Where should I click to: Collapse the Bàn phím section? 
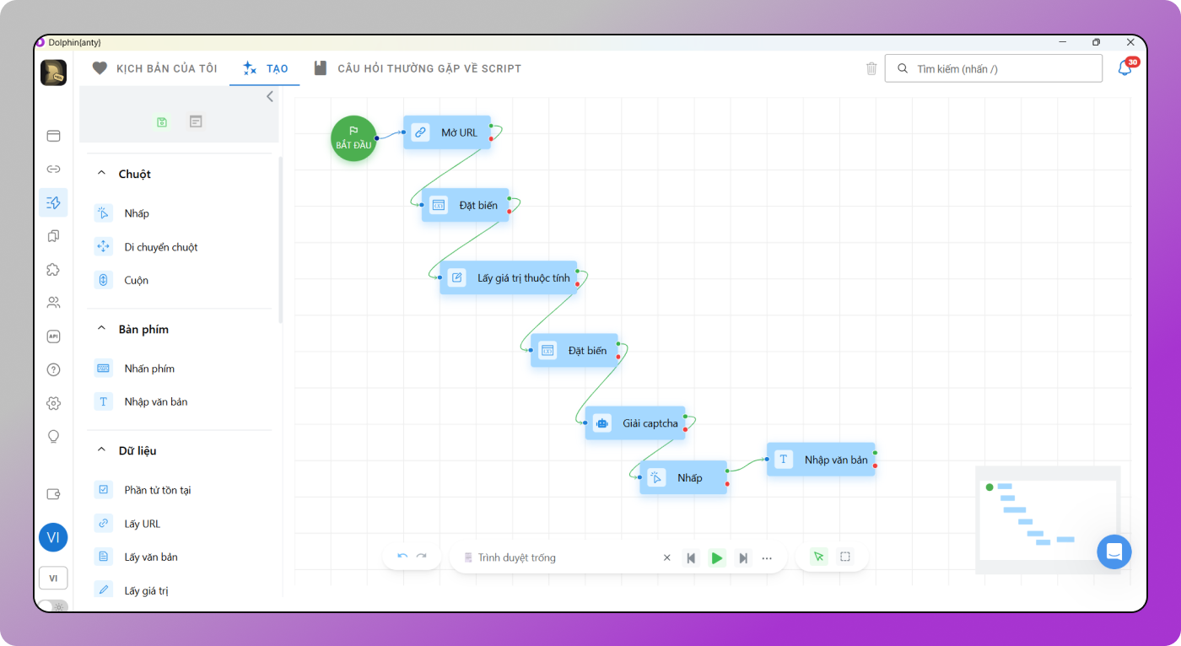(101, 329)
